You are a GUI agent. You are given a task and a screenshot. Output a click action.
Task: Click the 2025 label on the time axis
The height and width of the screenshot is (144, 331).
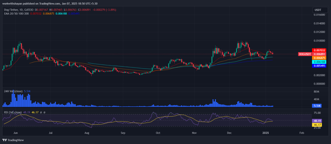265,133
